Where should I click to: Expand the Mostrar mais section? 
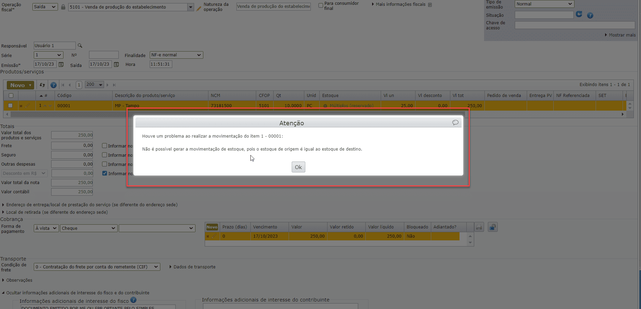pos(620,35)
